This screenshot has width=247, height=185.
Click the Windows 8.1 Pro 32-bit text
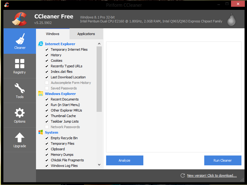click(97, 17)
